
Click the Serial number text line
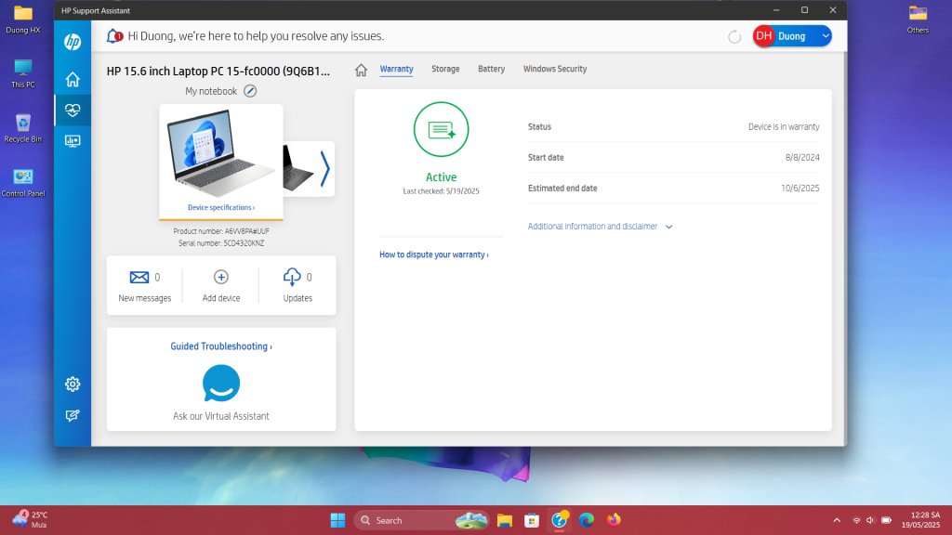tap(221, 243)
